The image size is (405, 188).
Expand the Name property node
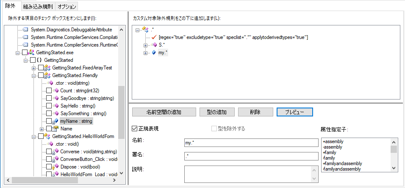click(42, 129)
